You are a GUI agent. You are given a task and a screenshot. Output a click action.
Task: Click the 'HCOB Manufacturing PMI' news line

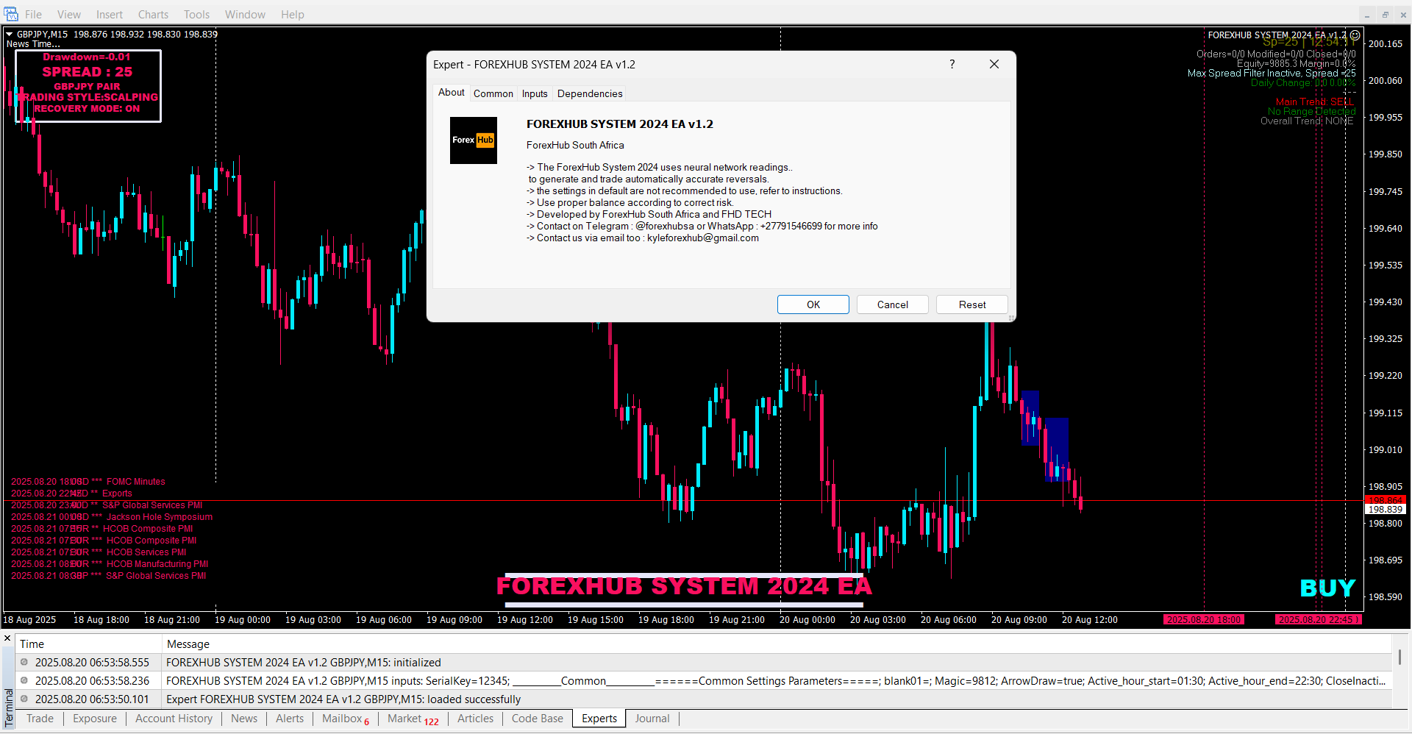(x=110, y=564)
